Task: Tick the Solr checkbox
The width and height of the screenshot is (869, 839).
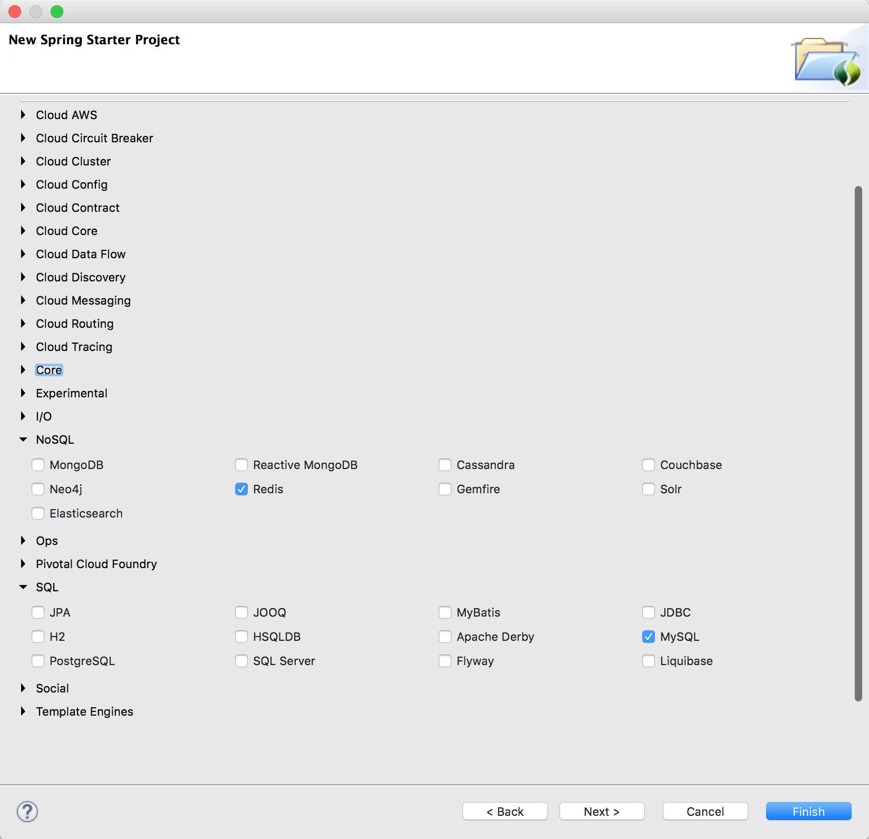Action: tap(649, 489)
